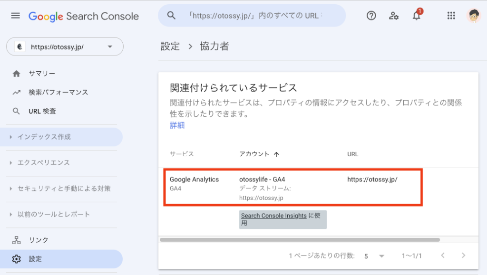Click the 詳細 link
Viewport: 487px width, 275px height.
[x=177, y=125]
